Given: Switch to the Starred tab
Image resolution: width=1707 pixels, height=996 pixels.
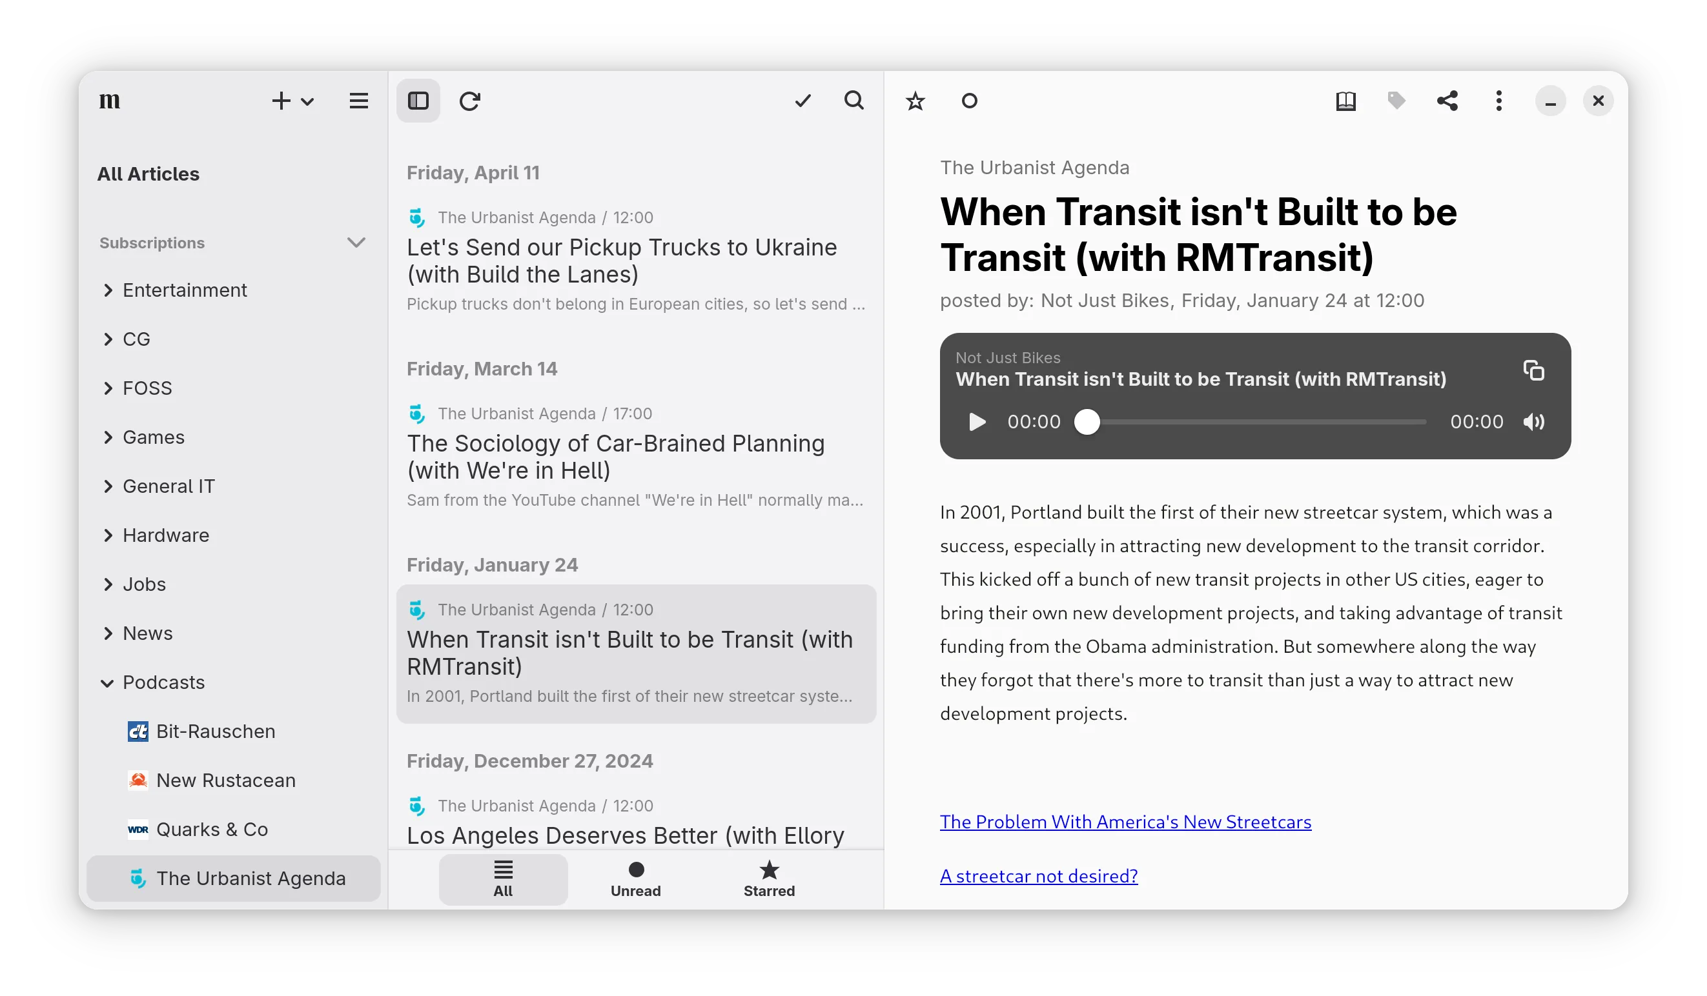Looking at the screenshot, I should [x=769, y=879].
